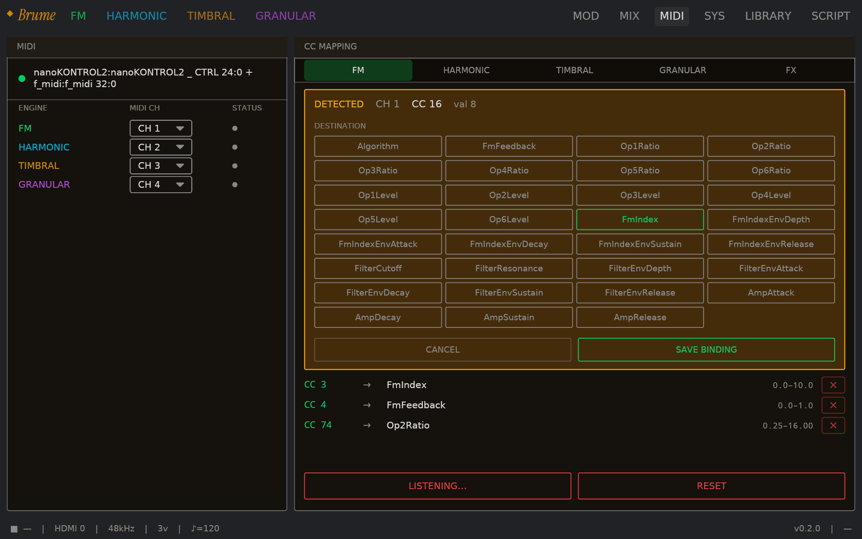Delete the CC 74 Op2Ratio binding

[833, 425]
